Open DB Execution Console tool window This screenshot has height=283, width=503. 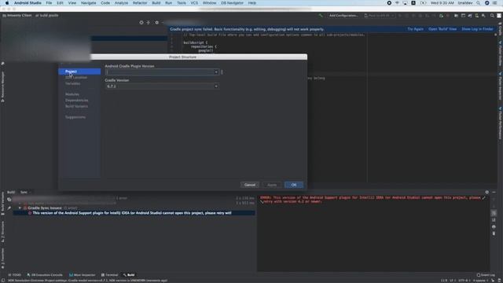coord(45,275)
